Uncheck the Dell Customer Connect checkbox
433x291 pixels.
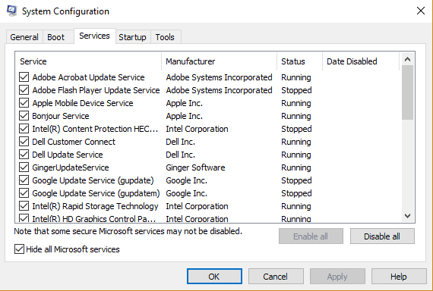coord(24,142)
